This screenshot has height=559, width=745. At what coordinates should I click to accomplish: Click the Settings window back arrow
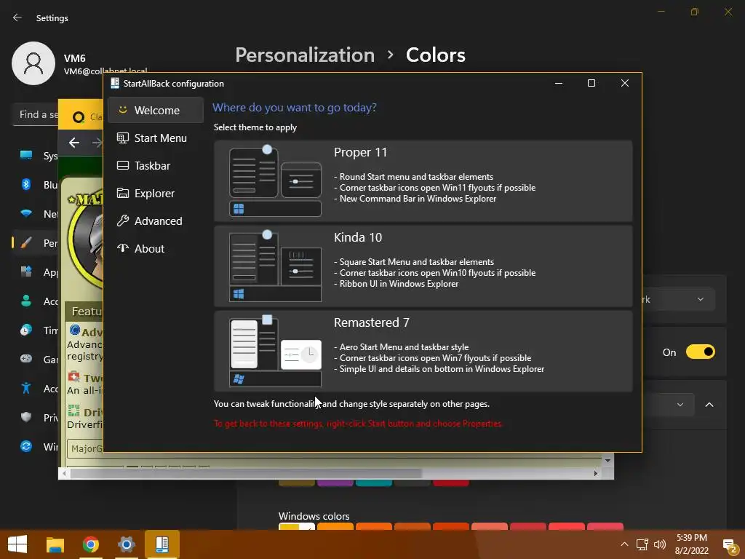[x=17, y=17]
